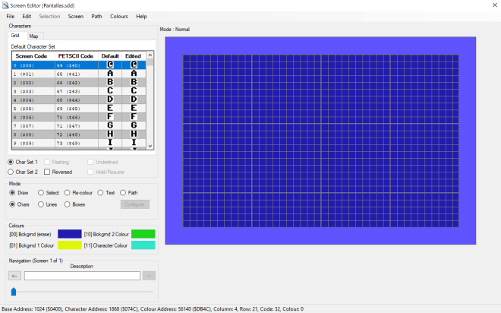Select the Char Set 2 radio button

pos(11,172)
